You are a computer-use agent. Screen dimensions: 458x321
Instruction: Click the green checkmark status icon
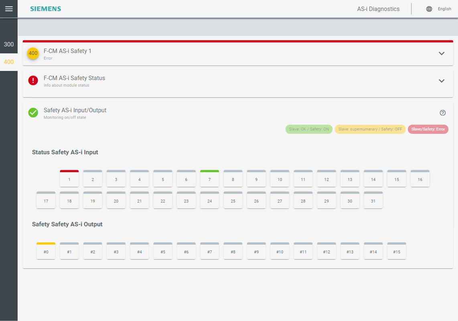(x=33, y=113)
